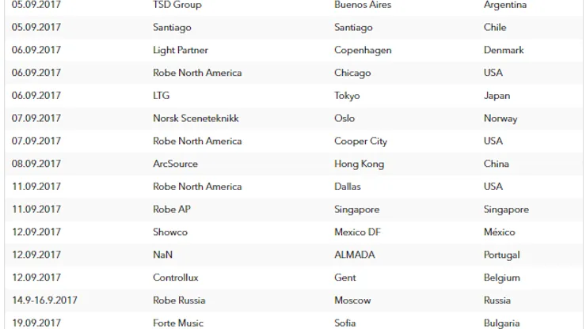The width and height of the screenshot is (586, 329).
Task: Click the Light Partner distributor text
Action: tap(181, 50)
